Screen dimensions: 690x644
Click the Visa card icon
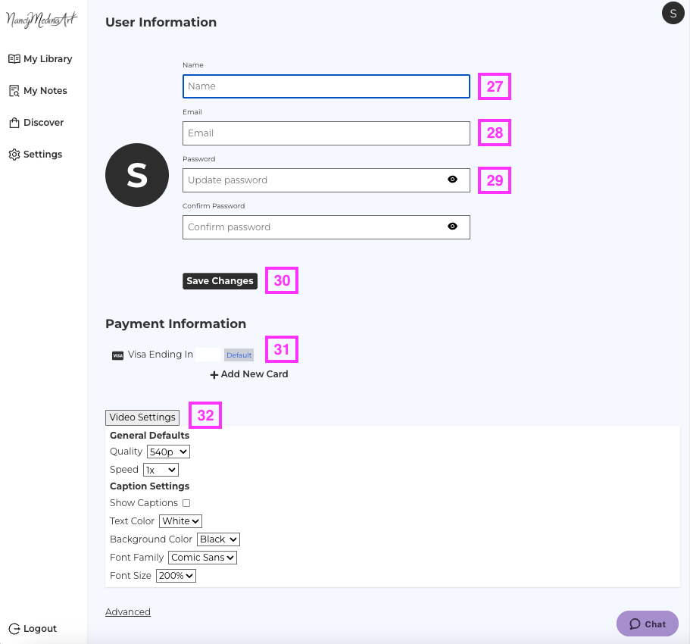(117, 355)
